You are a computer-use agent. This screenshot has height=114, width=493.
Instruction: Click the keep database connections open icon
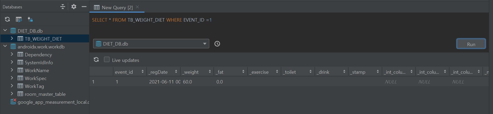click(x=30, y=19)
